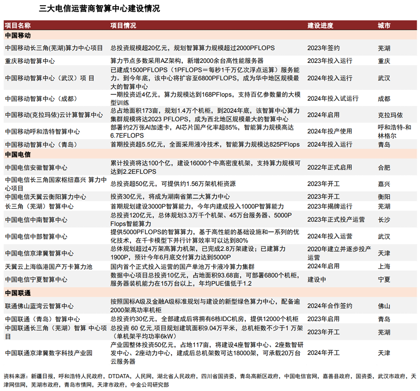The image size is (420, 391).
Task: Click the 2022年正式启用 progress cell
Action: click(x=330, y=168)
